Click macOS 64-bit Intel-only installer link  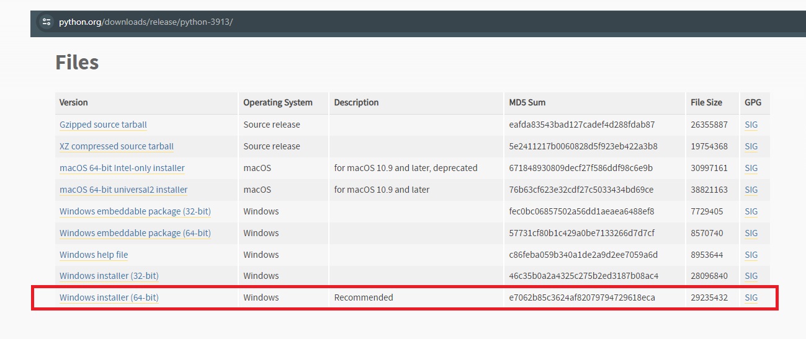tap(122, 168)
